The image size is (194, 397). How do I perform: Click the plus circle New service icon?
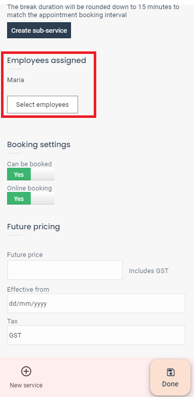point(26,371)
